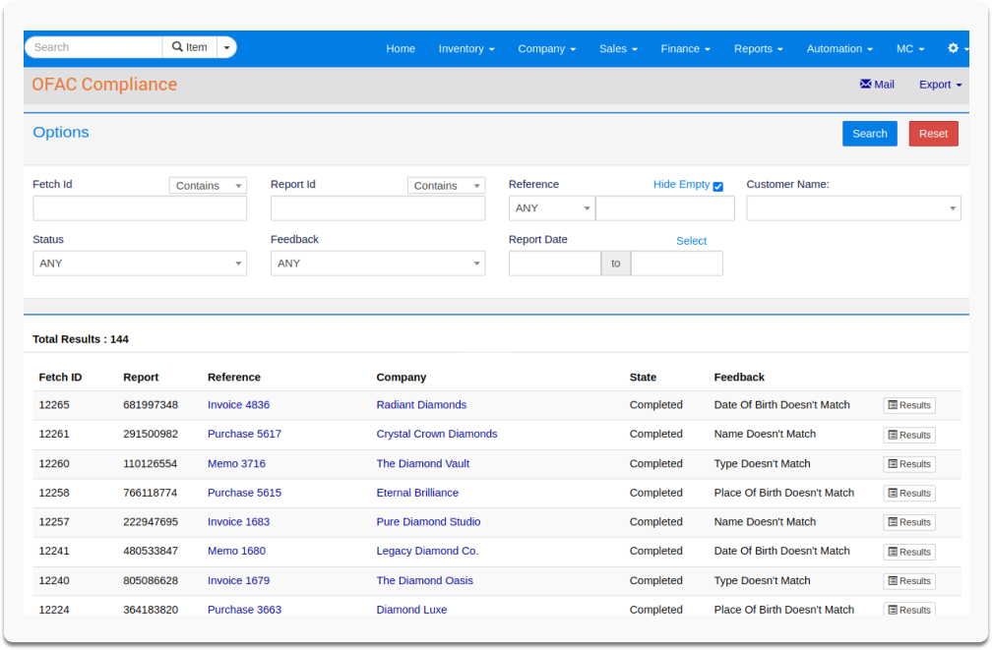Image resolution: width=992 pixels, height=650 pixels.
Task: Open the Reports menu
Action: [x=759, y=48]
